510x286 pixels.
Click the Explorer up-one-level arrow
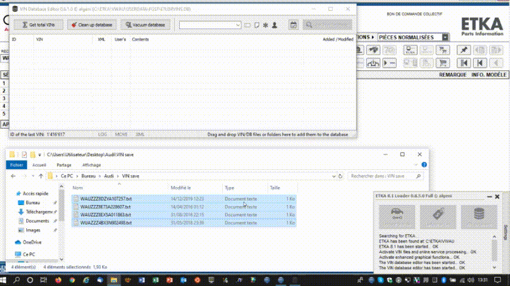(41, 176)
